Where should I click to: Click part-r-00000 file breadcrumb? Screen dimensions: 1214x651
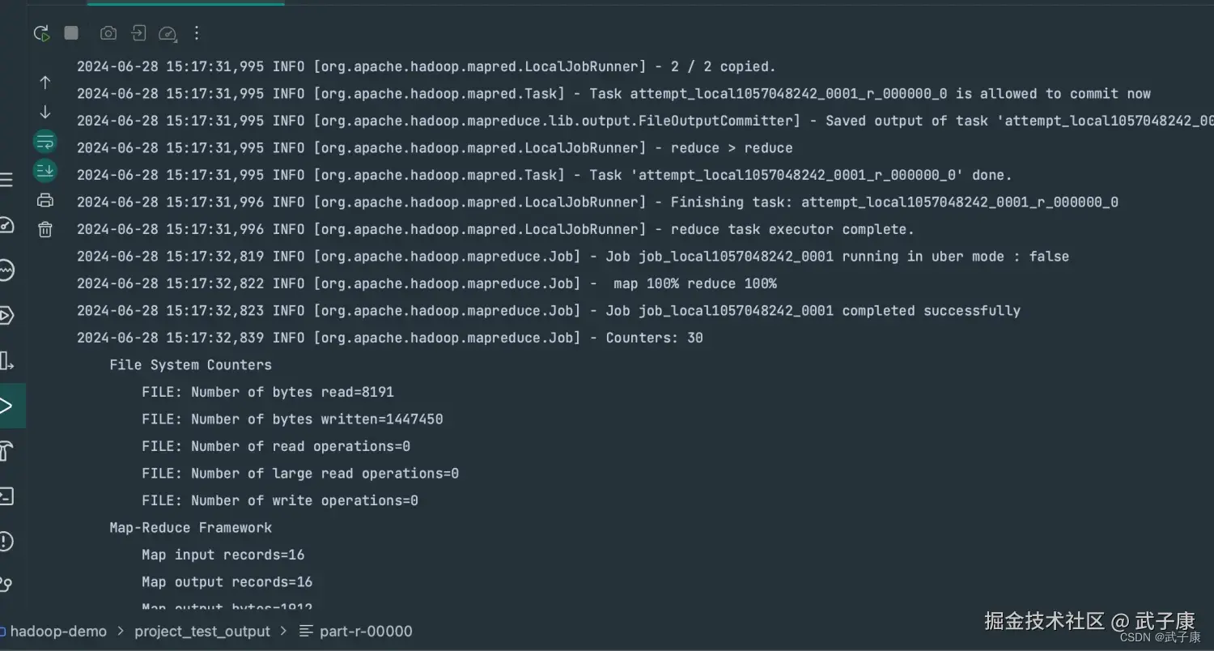[x=365, y=632]
